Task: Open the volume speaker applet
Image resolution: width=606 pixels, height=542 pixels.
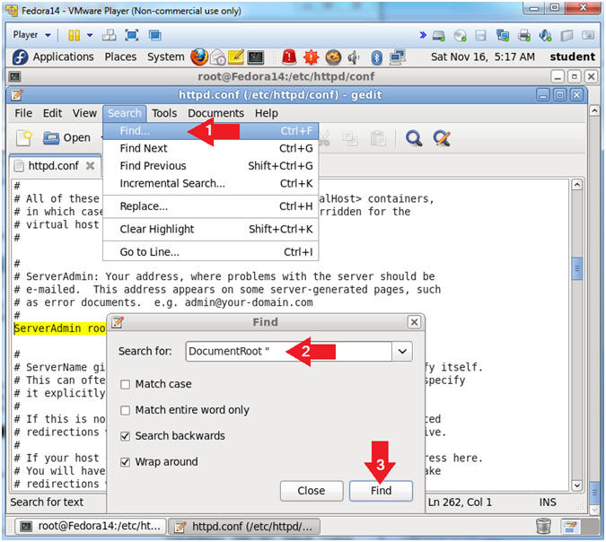Action: tap(353, 57)
